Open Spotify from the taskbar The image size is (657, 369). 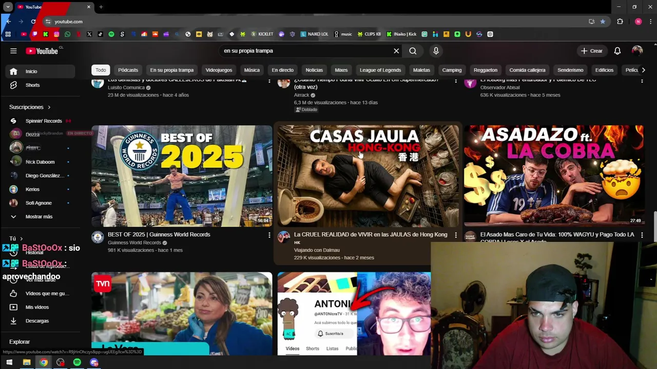click(x=77, y=362)
